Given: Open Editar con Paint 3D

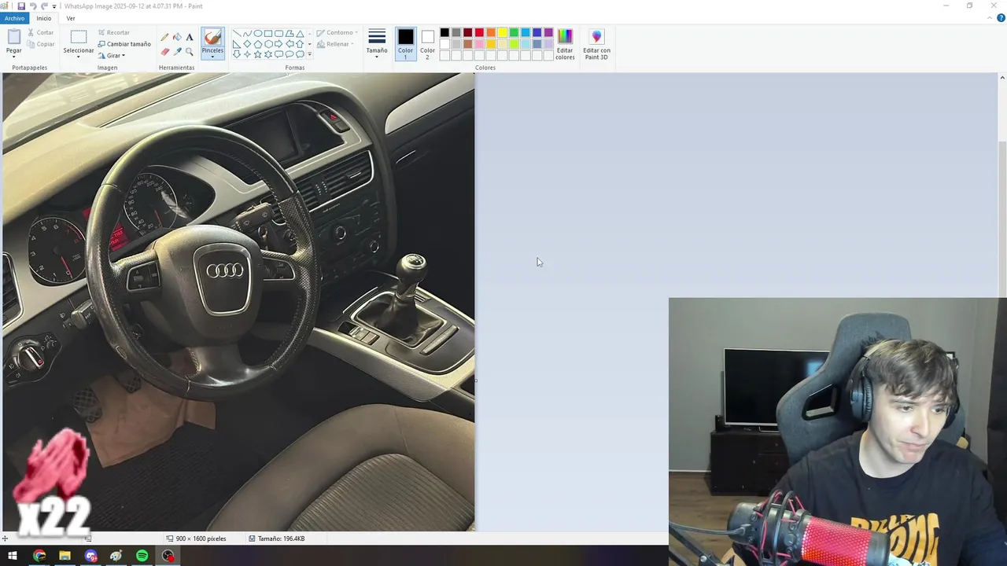Looking at the screenshot, I should (596, 45).
